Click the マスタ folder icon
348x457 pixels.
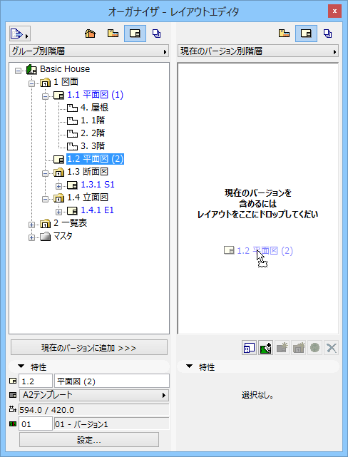[x=45, y=237]
